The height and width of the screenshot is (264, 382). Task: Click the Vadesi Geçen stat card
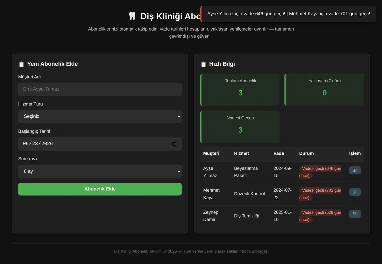pos(240,127)
